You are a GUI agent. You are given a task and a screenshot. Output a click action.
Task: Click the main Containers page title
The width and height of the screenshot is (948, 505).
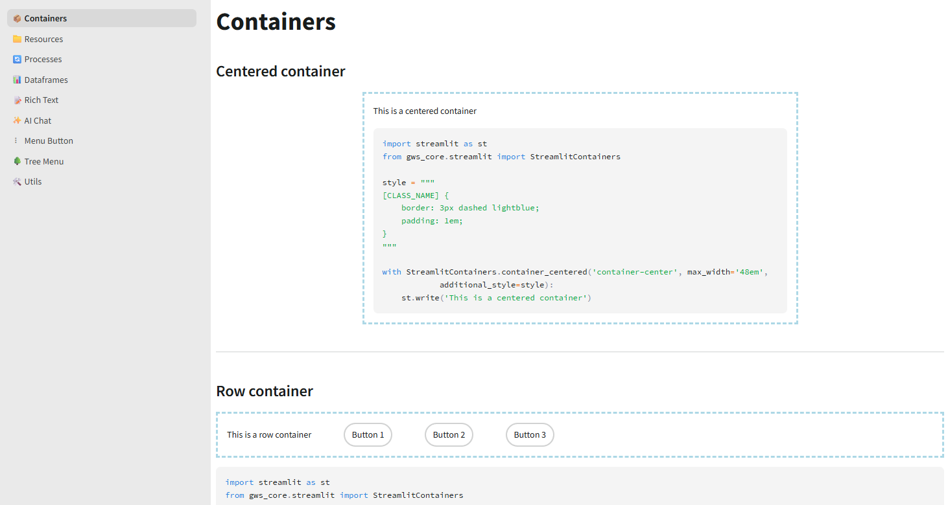point(276,22)
